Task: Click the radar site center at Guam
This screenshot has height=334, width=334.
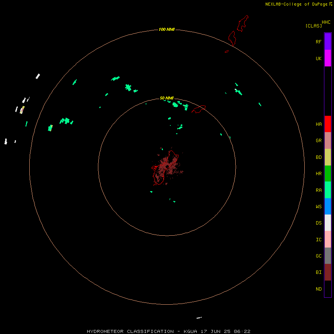Action: pos(167,167)
